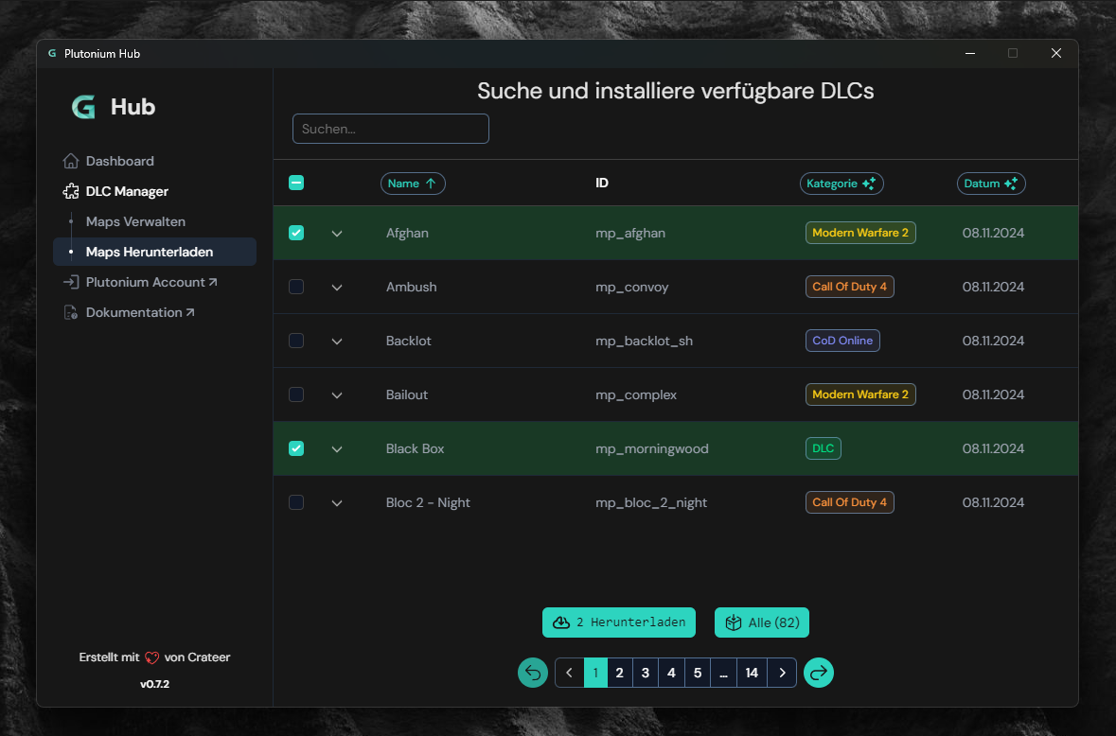This screenshot has height=736, width=1116.
Task: Click the round back arrow icon
Action: pos(533,673)
